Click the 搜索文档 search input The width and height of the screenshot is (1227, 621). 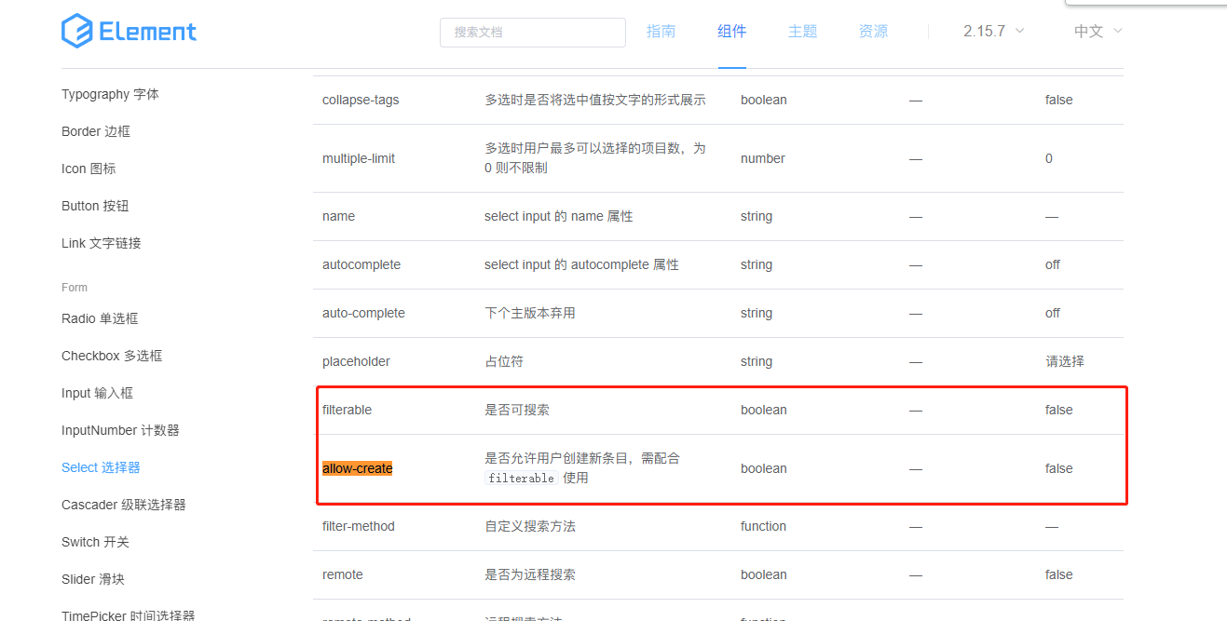coord(532,32)
